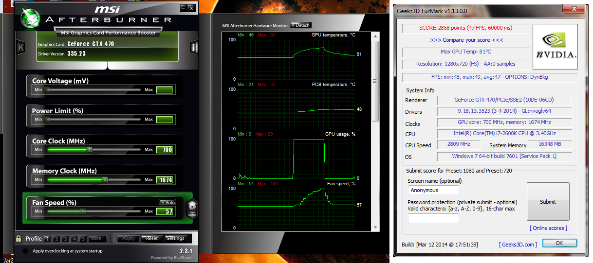593x263 pixels.
Task: Open the User Define fan gear icon
Action: (x=192, y=208)
